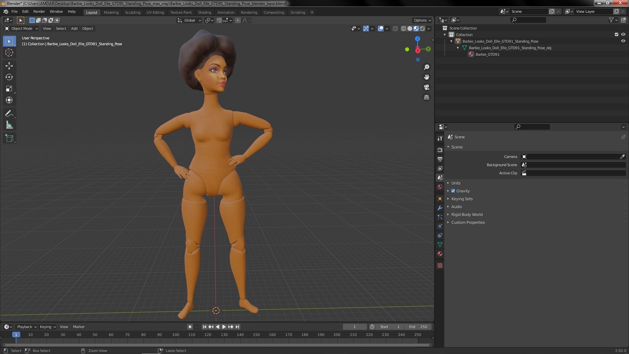Switch to the Sculpting workspace tab
The height and width of the screenshot is (354, 629).
(133, 12)
